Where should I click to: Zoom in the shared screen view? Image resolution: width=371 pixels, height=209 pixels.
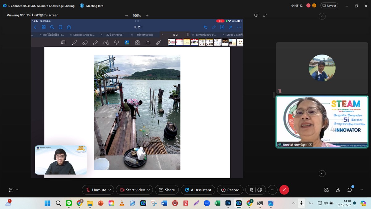point(147,15)
